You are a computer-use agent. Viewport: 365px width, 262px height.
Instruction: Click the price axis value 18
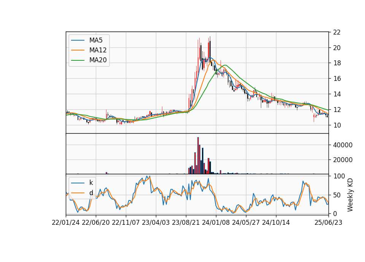tap(337, 63)
